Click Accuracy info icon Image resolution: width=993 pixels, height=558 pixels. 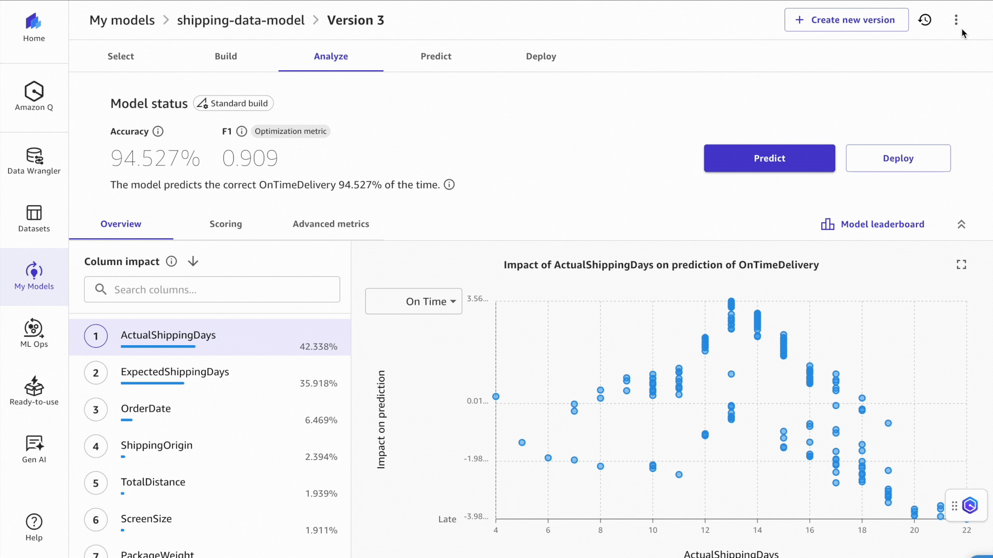click(158, 131)
